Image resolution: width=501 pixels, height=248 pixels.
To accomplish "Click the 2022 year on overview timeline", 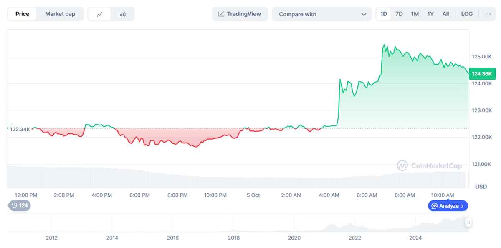I will [355, 238].
